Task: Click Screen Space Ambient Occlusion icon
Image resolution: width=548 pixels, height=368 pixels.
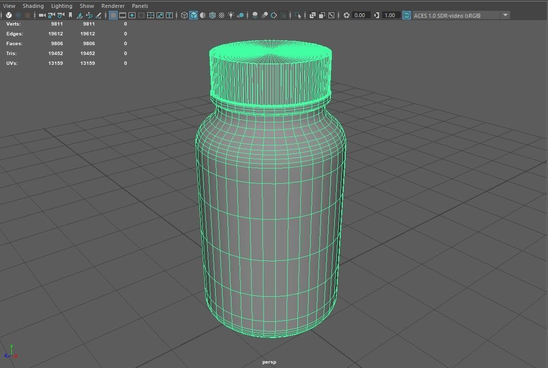Action: (x=255, y=15)
